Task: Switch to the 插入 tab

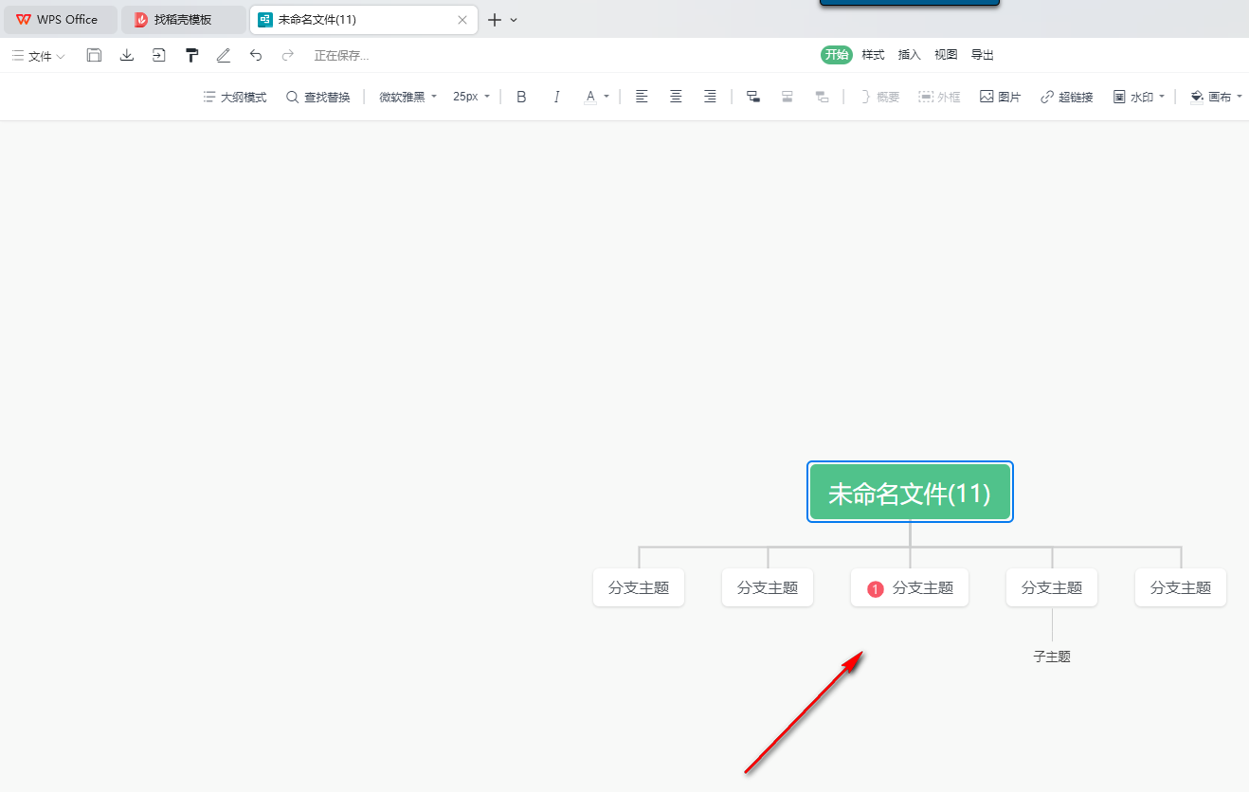Action: 910,55
